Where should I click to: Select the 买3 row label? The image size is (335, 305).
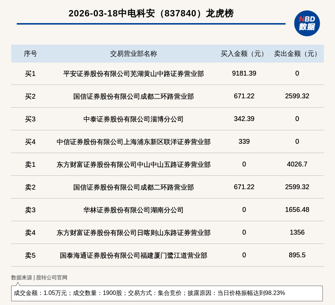[31, 119]
